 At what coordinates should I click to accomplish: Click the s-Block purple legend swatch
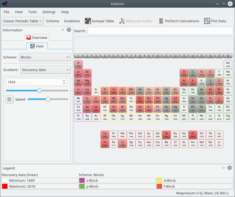click(82, 180)
